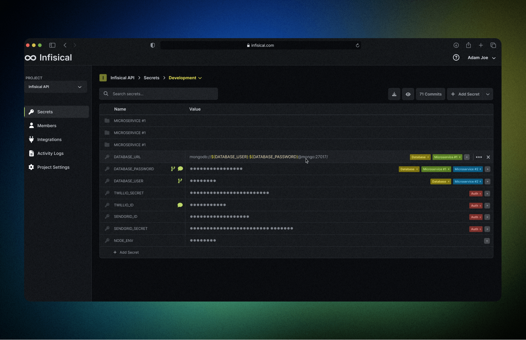
Task: View the 71 Commits history
Action: coord(430,94)
